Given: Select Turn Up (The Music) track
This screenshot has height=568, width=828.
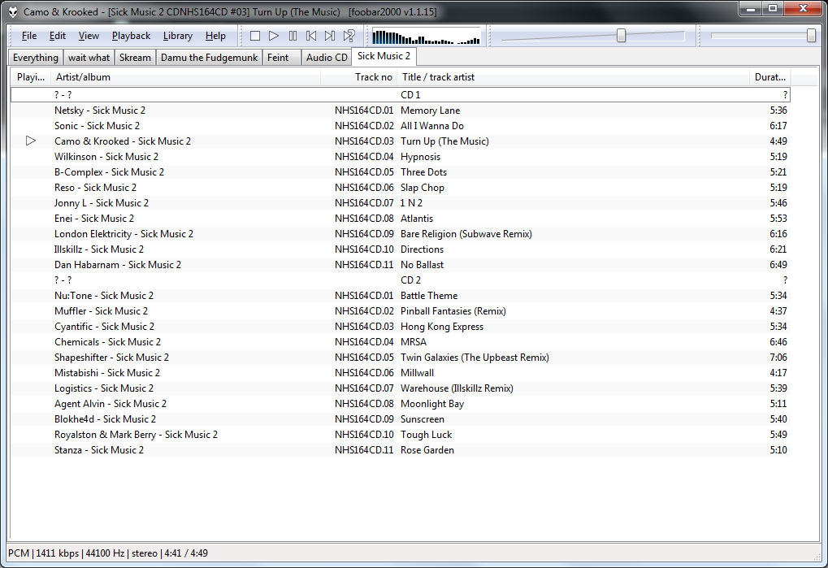Looking at the screenshot, I should pos(401,141).
